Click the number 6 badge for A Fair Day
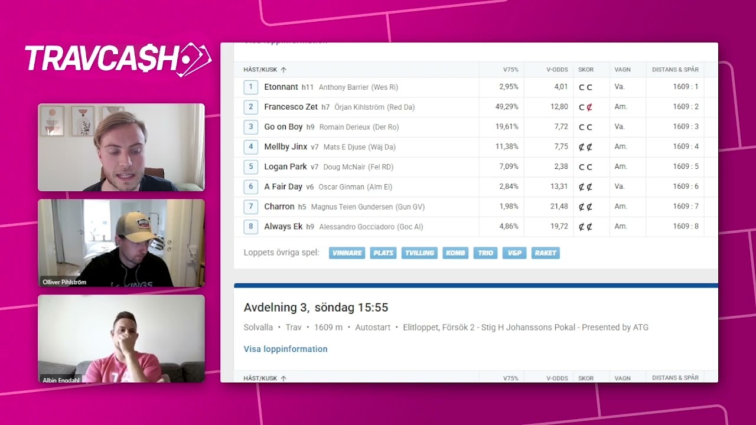756x425 pixels. click(250, 187)
